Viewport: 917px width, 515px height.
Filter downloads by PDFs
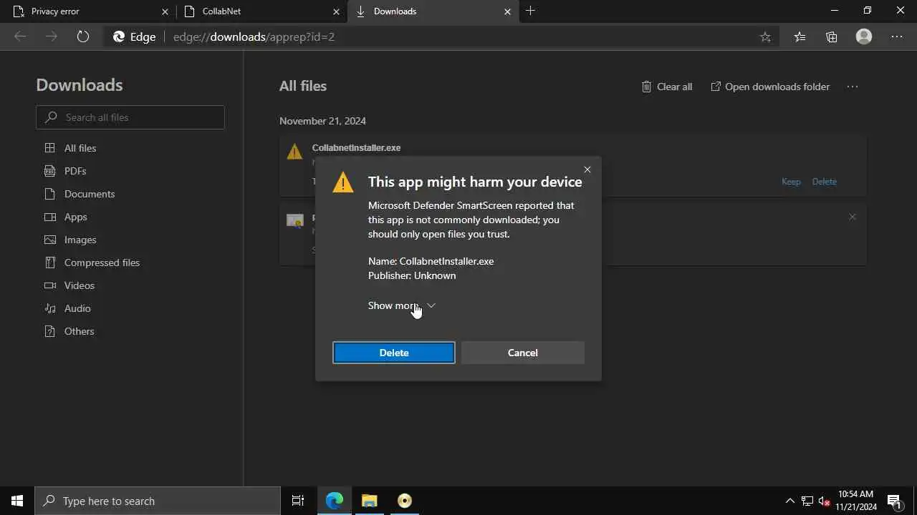pyautogui.click(x=75, y=171)
